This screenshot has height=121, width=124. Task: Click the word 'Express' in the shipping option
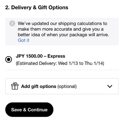coord(56,56)
